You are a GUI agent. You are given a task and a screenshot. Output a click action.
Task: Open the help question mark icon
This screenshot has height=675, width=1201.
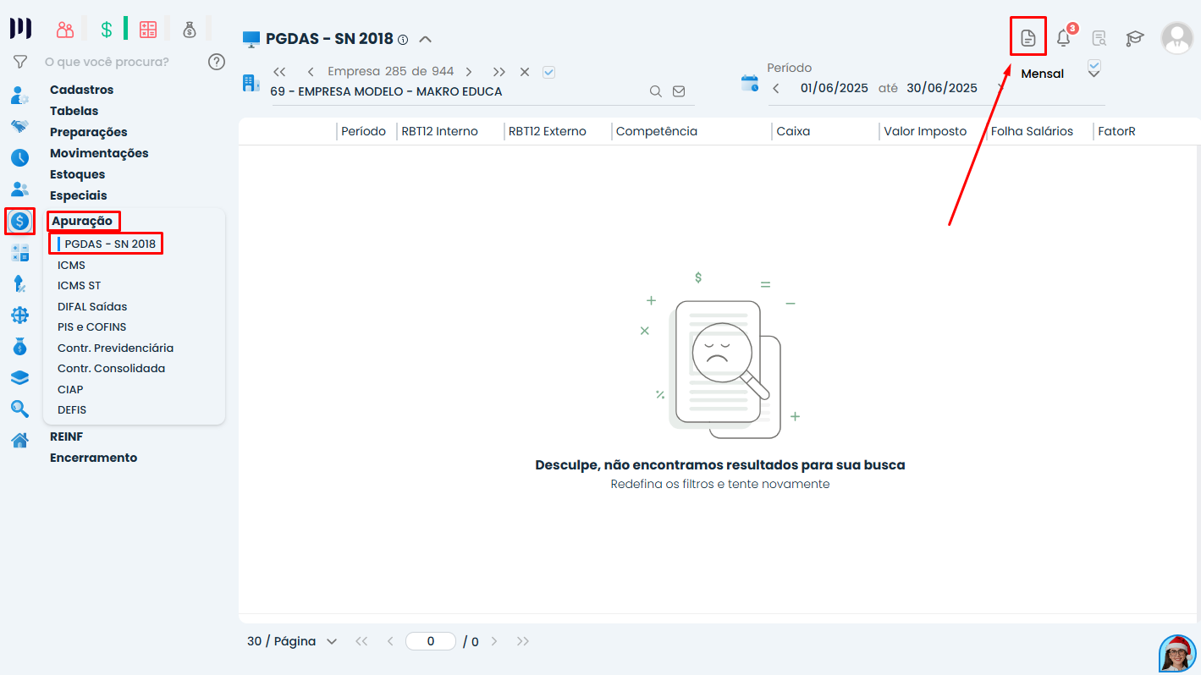tap(217, 62)
